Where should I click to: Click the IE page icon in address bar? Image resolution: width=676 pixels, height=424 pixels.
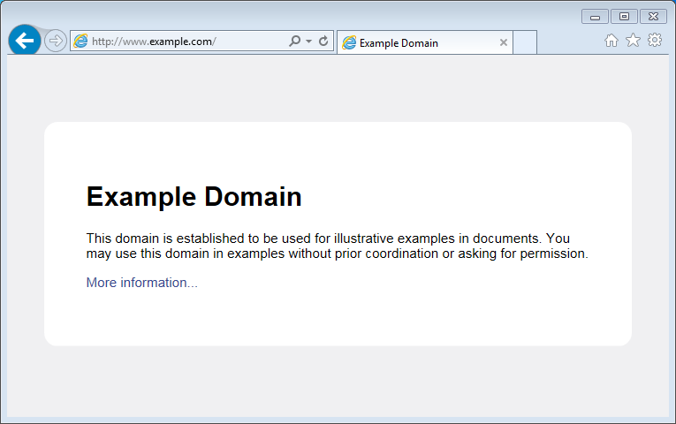point(81,42)
